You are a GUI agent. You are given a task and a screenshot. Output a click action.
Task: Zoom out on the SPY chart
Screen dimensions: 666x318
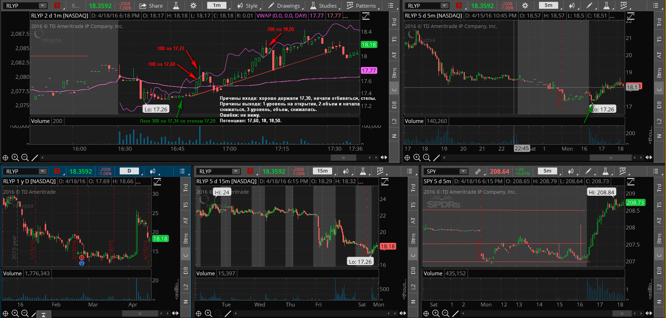pos(446,313)
